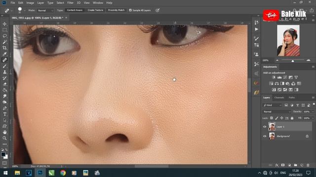The image size is (316, 177).
Task: Select the Paint Bucket tool
Action: [4, 90]
